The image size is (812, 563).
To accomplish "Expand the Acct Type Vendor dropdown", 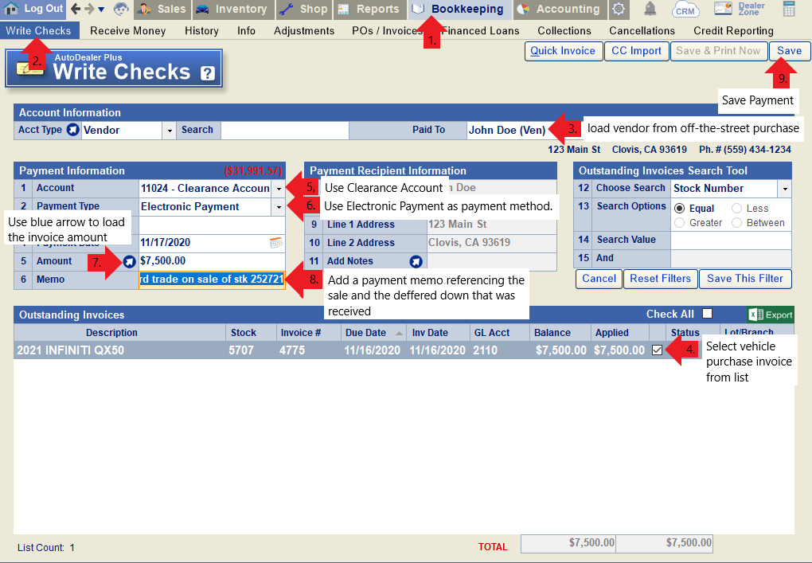I will point(170,131).
